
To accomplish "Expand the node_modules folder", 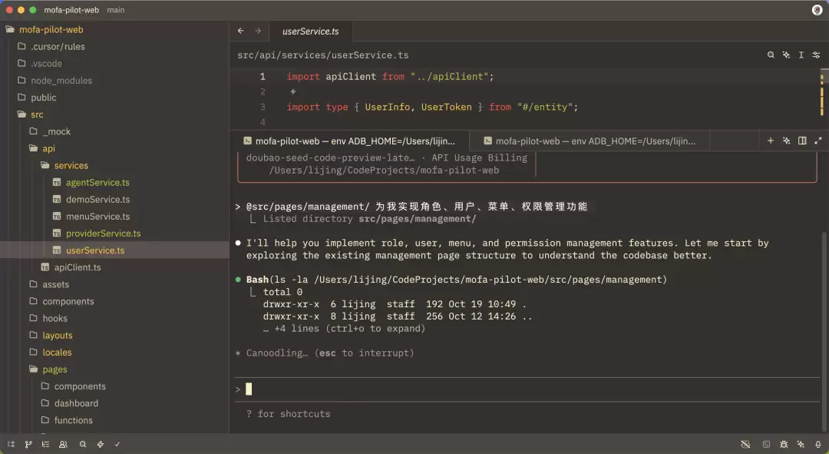I will pos(61,81).
